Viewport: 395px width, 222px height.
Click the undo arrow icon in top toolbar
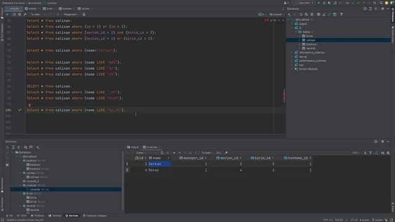click(x=375, y=3)
